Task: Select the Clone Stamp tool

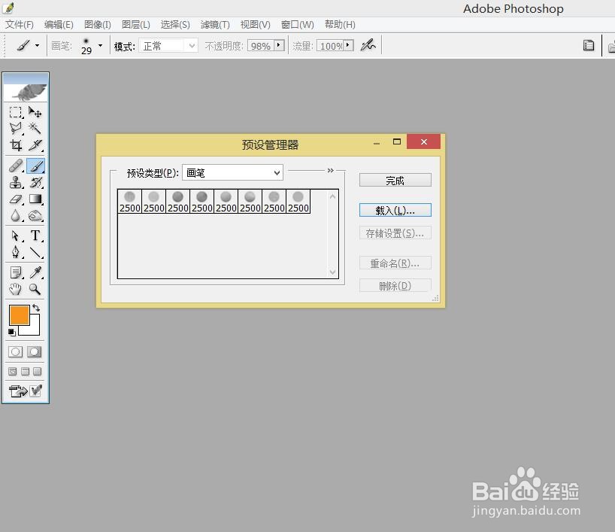Action: [x=16, y=183]
